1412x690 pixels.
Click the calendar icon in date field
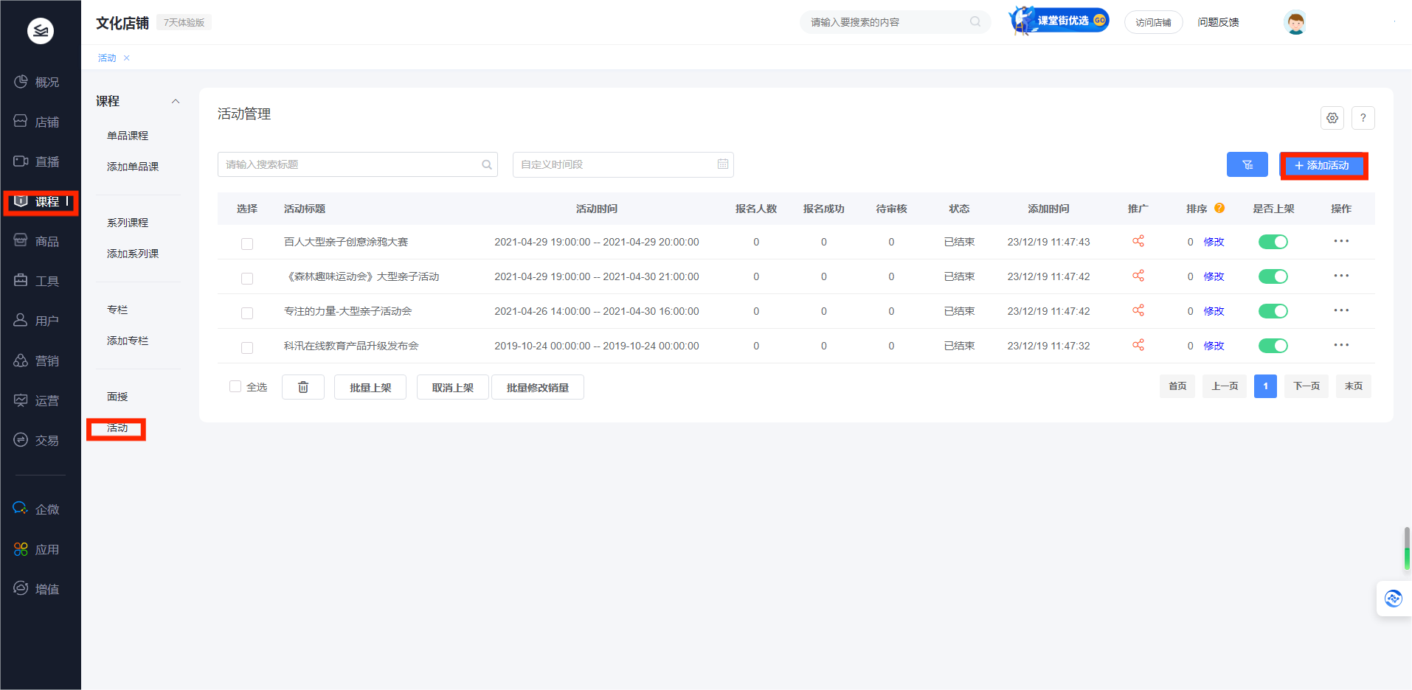coord(723,164)
